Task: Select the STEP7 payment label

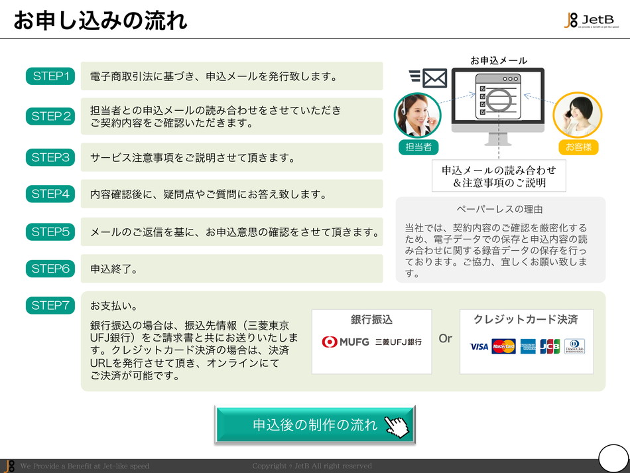Action: point(51,305)
